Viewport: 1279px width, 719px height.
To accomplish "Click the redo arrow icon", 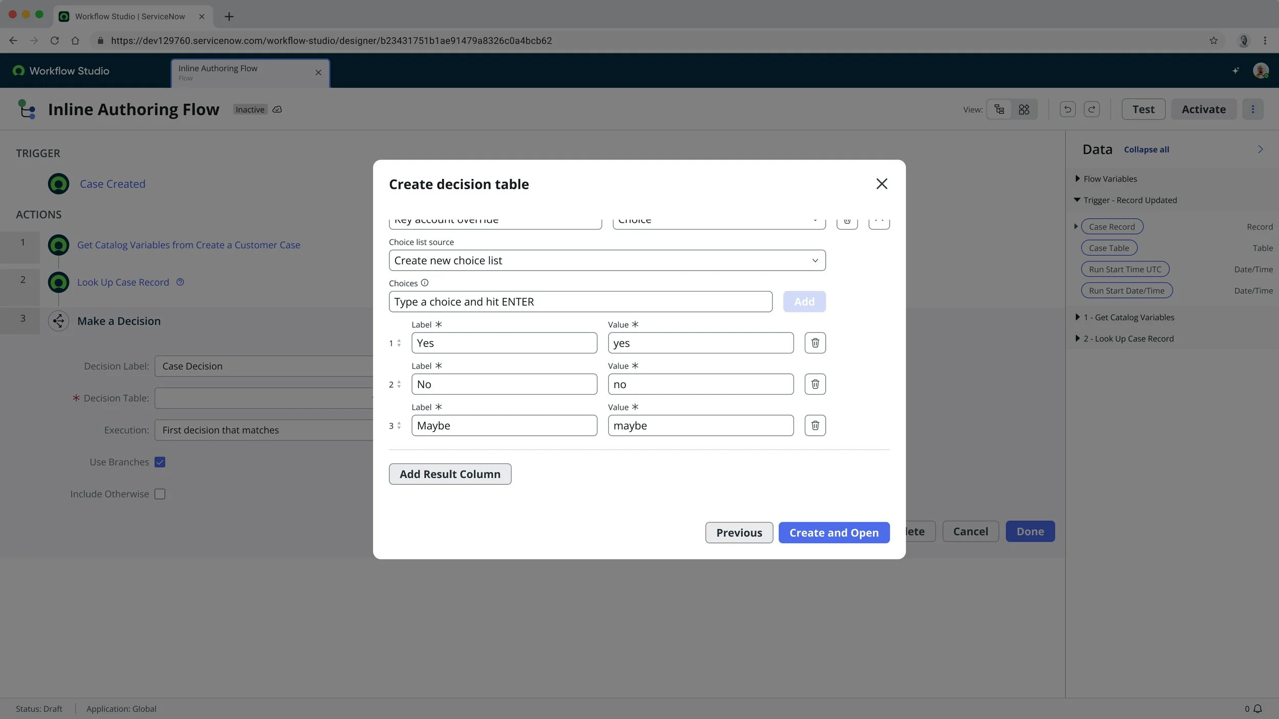I will (x=1091, y=109).
